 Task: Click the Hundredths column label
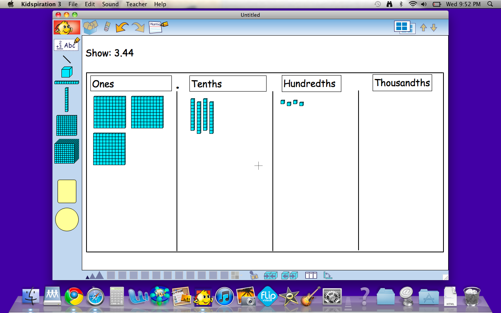coord(312,83)
